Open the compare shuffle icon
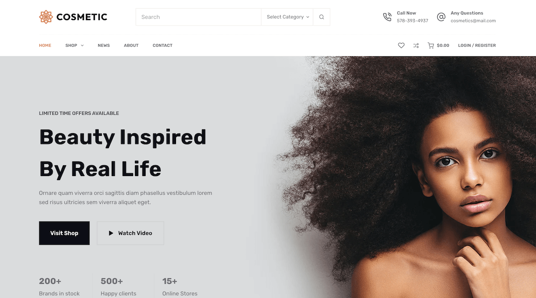Viewport: 536px width, 298px height. click(416, 45)
